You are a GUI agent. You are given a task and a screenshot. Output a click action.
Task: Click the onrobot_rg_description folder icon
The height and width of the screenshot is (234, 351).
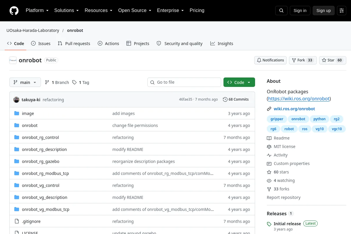[17, 149]
